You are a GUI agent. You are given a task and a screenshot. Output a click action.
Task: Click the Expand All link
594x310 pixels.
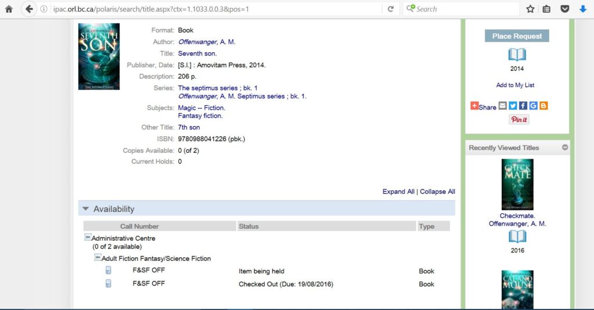coord(398,191)
